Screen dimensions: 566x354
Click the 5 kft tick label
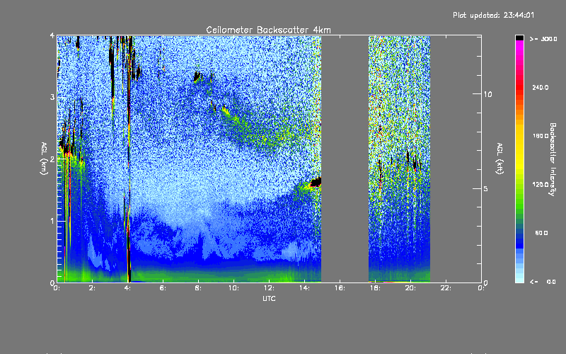pyautogui.click(x=485, y=189)
